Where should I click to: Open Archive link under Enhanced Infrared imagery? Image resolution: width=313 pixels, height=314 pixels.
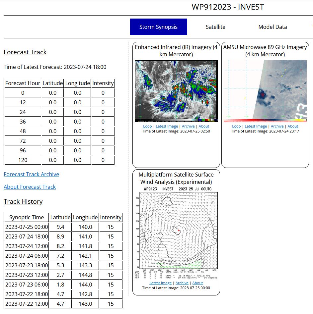[x=188, y=126]
